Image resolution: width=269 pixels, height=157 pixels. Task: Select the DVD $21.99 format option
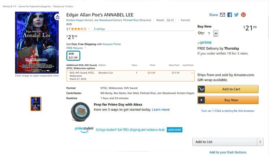[x=73, y=55]
